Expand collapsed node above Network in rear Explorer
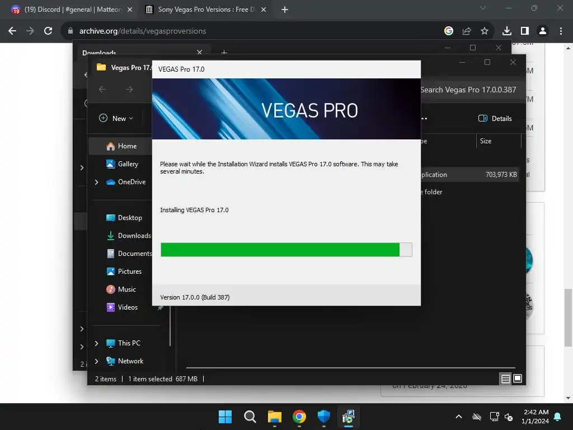 (82, 347)
